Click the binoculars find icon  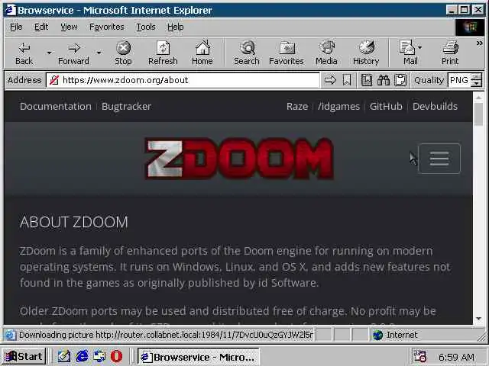[384, 80]
